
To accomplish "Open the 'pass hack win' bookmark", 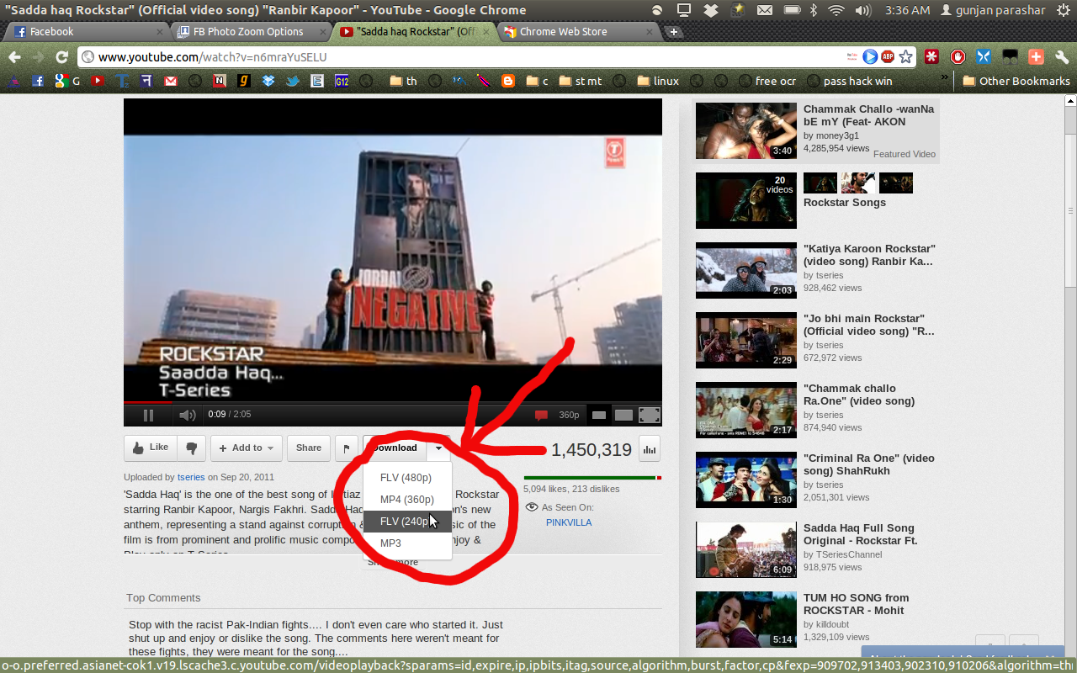I will pos(850,82).
